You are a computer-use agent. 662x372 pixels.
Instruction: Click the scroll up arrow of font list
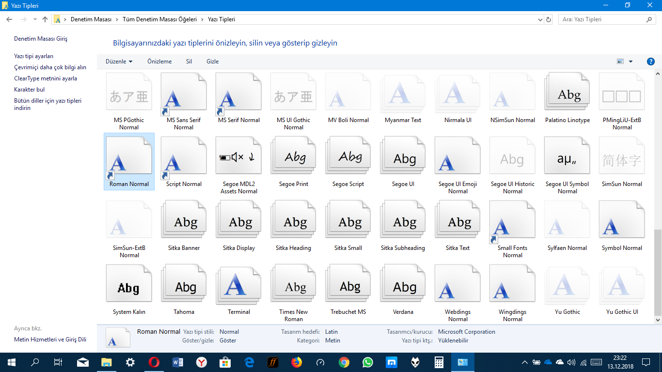(x=658, y=74)
